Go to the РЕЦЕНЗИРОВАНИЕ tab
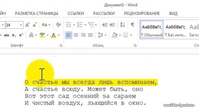Screen dimensions: 199x112 [x=142, y=13]
